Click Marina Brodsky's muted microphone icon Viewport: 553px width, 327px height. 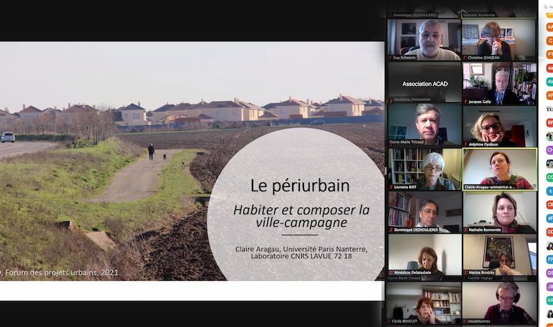pyautogui.click(x=465, y=272)
